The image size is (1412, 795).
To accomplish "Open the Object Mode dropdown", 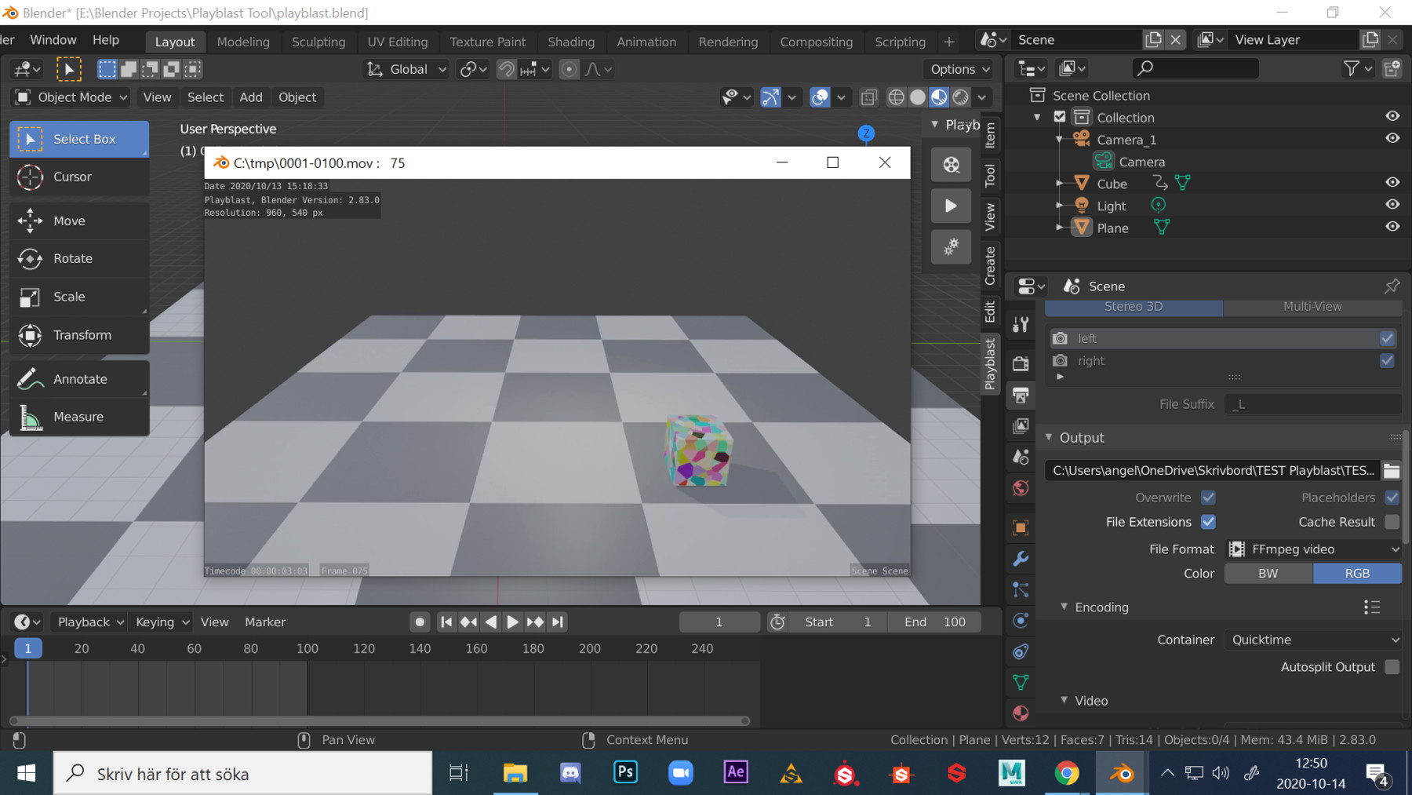I will [71, 97].
